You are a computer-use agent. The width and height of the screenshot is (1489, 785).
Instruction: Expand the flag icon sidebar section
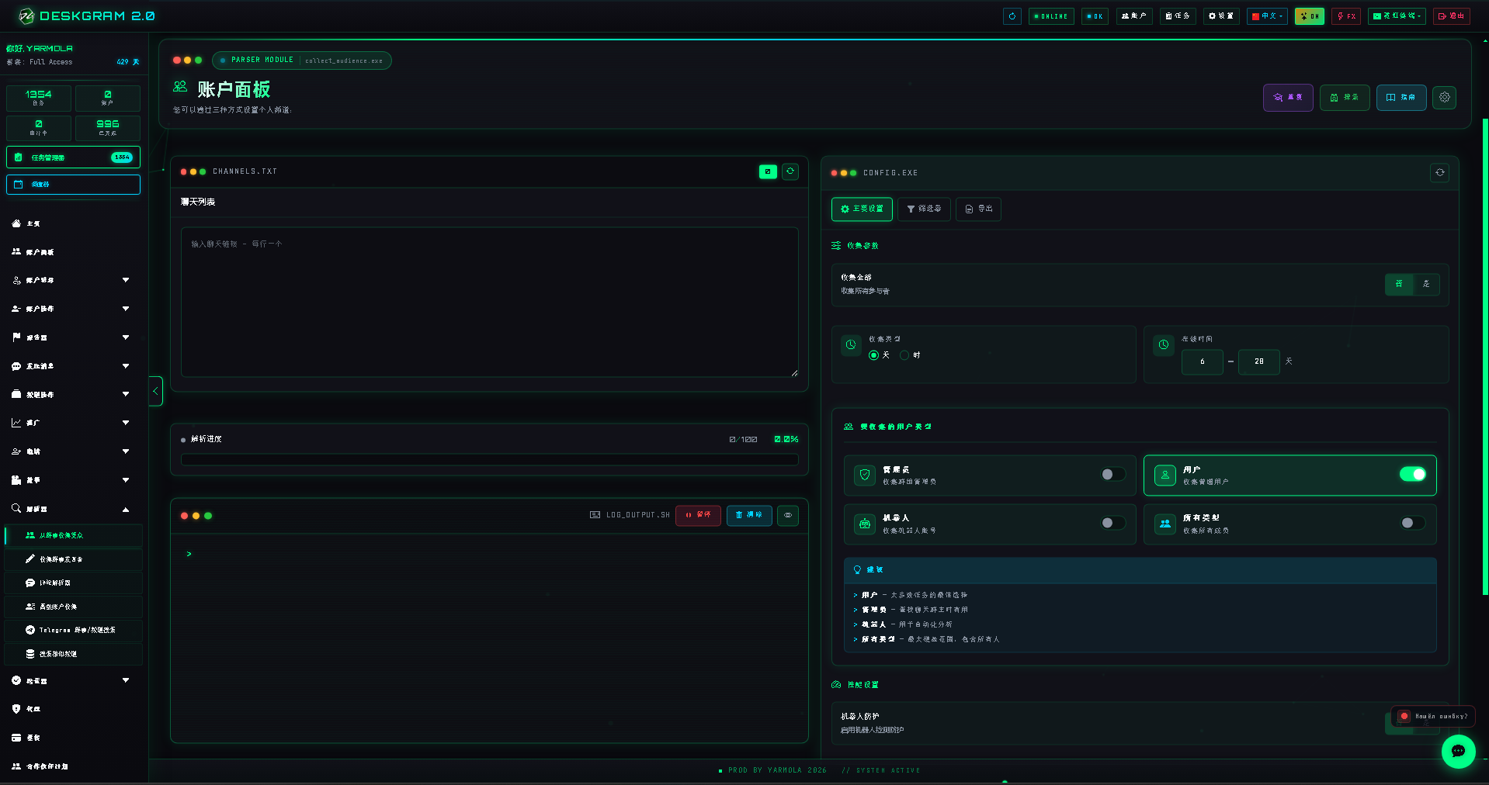click(x=73, y=337)
